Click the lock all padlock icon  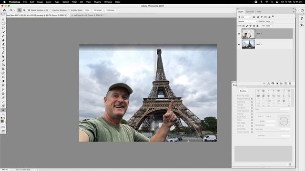(x=257, y=26)
